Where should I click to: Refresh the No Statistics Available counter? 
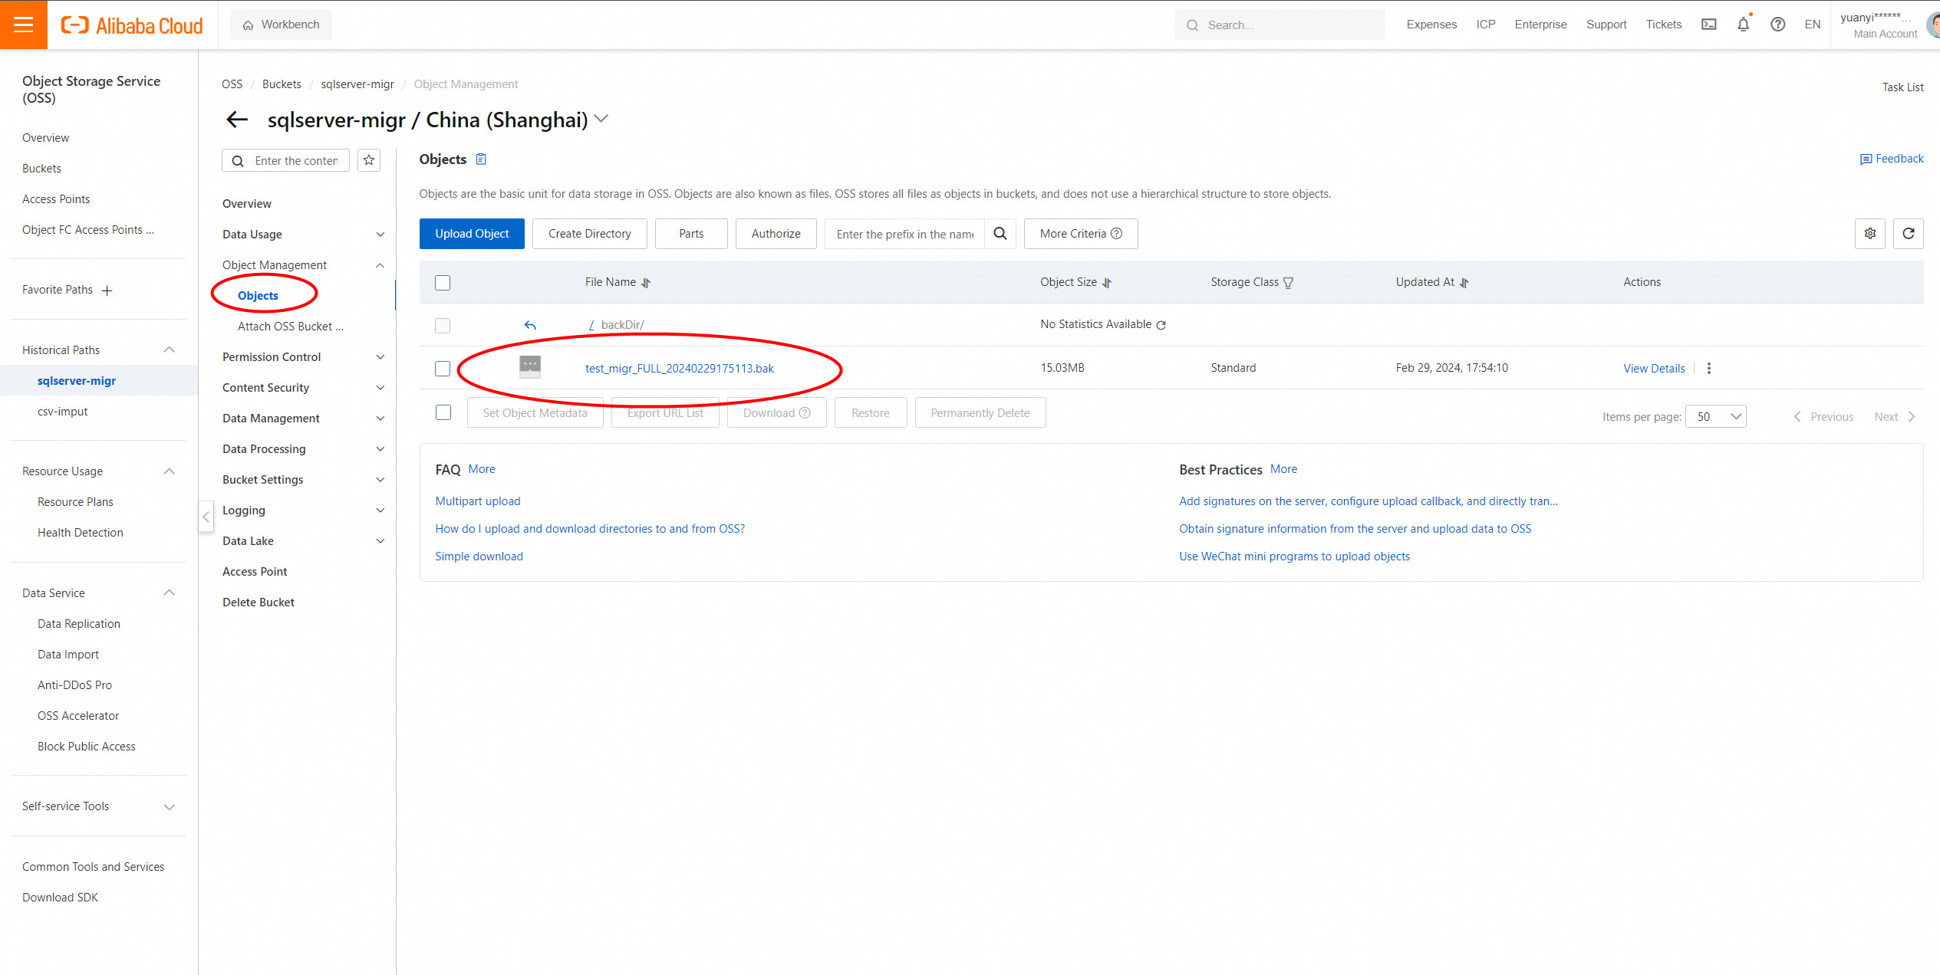click(x=1161, y=325)
